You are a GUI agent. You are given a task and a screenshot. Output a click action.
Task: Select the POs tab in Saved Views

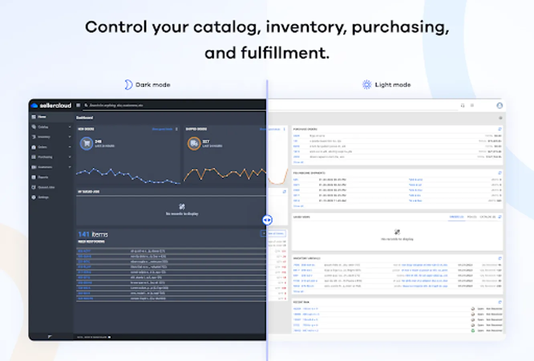pos(472,217)
